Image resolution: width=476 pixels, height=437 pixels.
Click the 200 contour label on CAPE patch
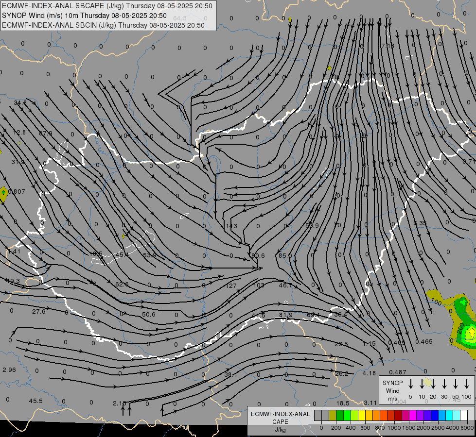click(461, 328)
